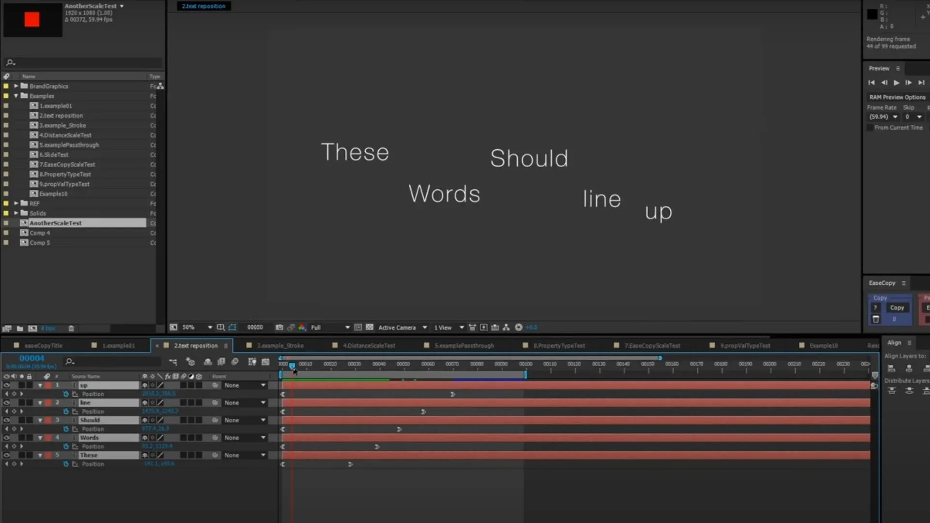The height and width of the screenshot is (523, 930).
Task: Hide the 'Should' layer with eye icon
Action: click(x=7, y=420)
